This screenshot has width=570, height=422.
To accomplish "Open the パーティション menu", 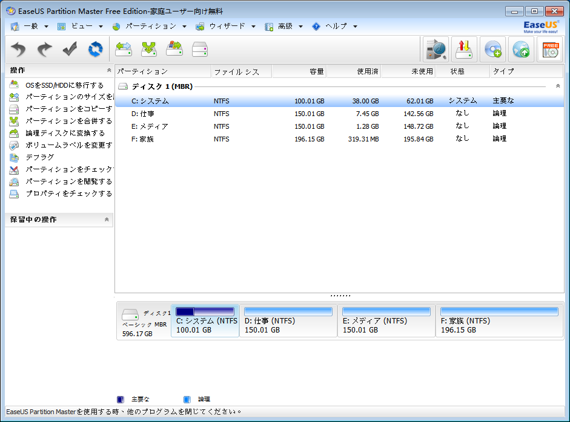I will 151,26.
